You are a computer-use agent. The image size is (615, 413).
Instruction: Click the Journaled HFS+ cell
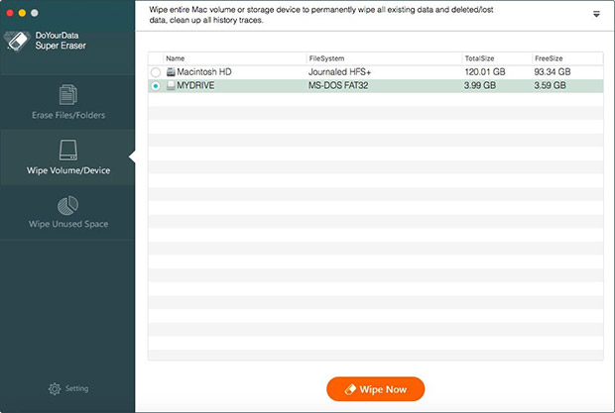point(339,72)
